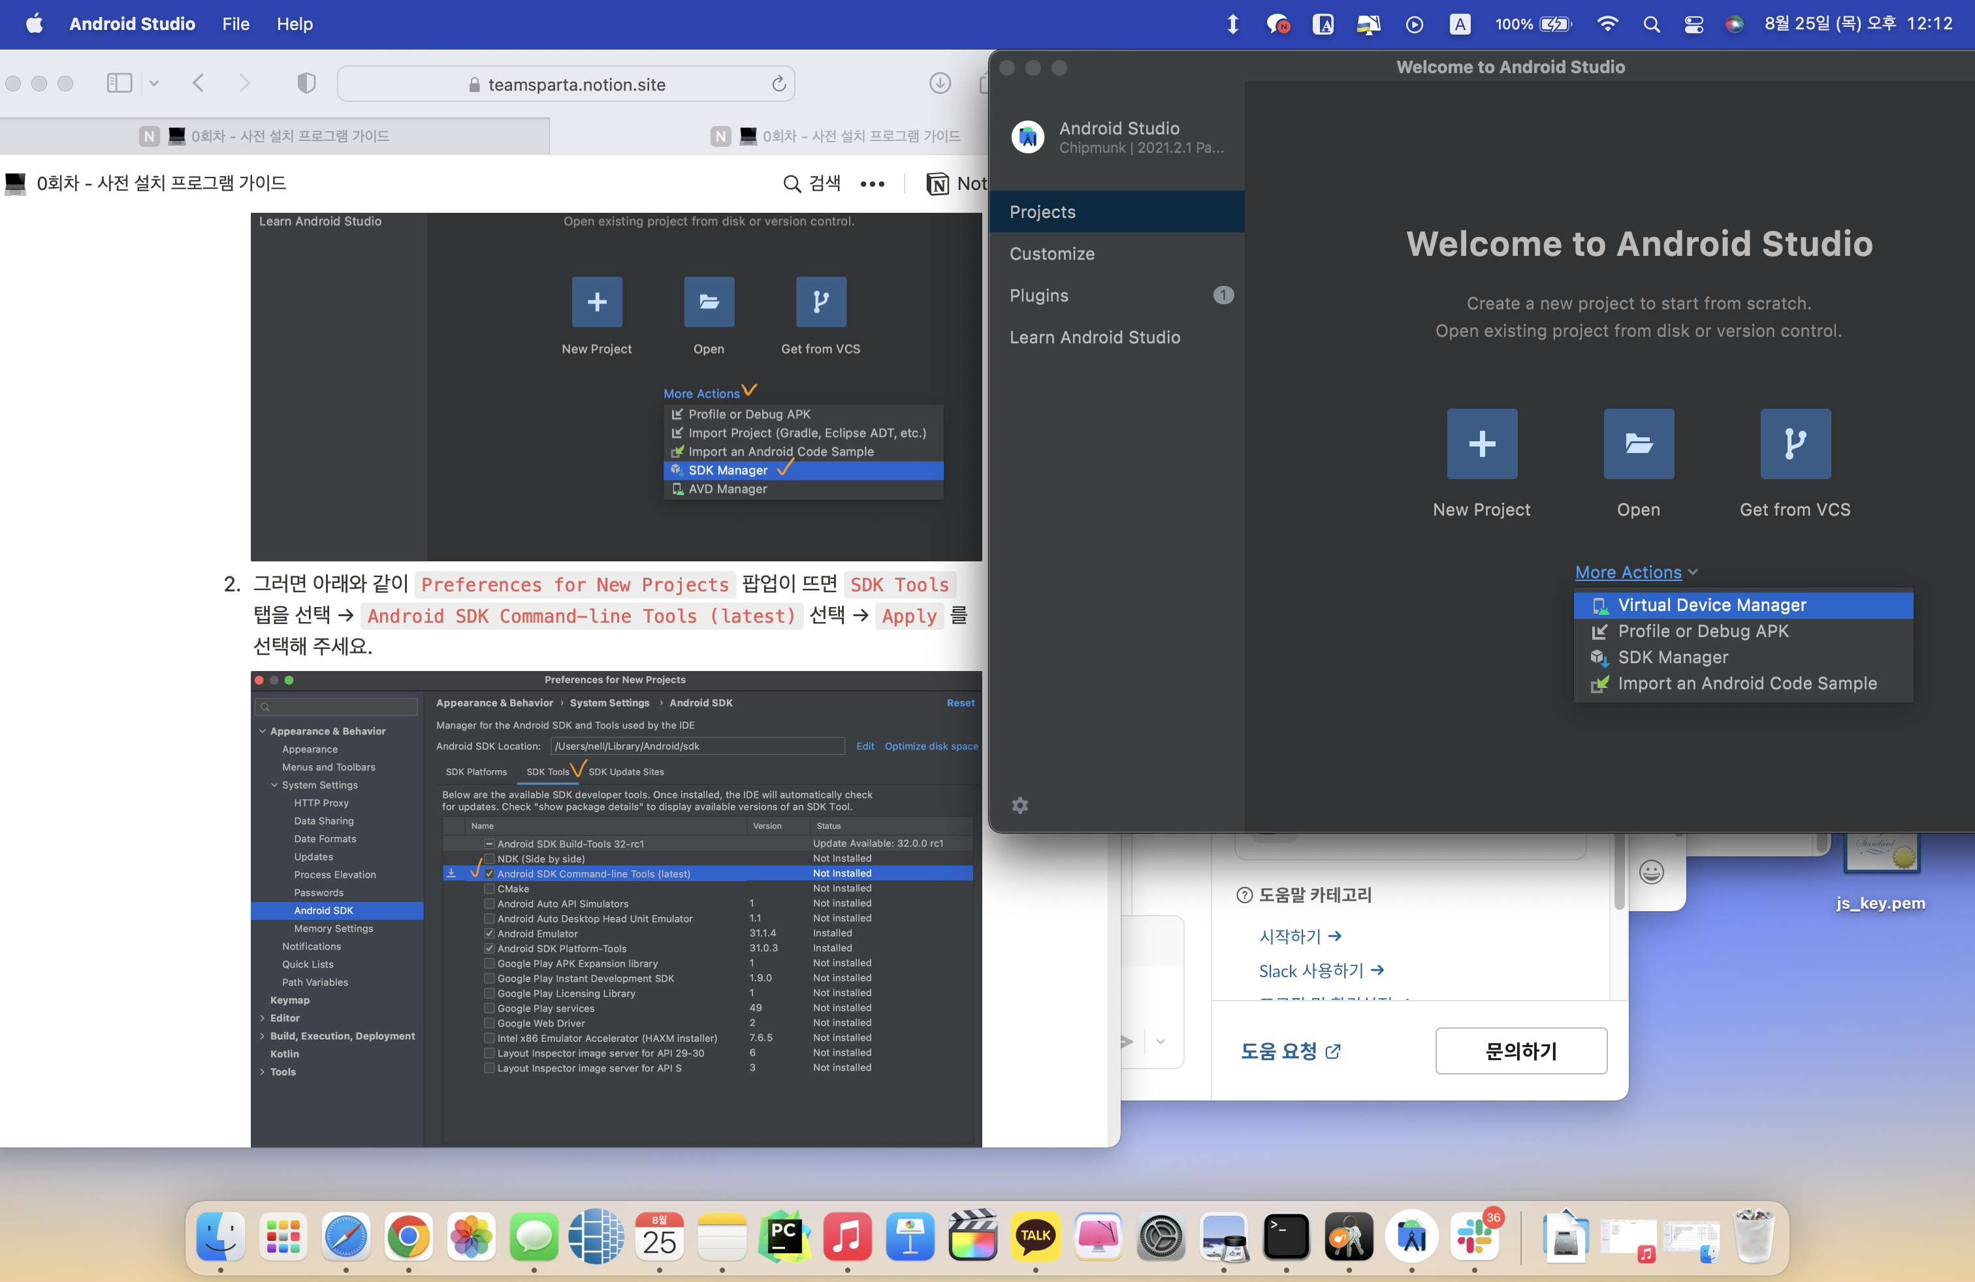Open Launchpad from the Dock
The height and width of the screenshot is (1282, 1975).
(x=283, y=1236)
